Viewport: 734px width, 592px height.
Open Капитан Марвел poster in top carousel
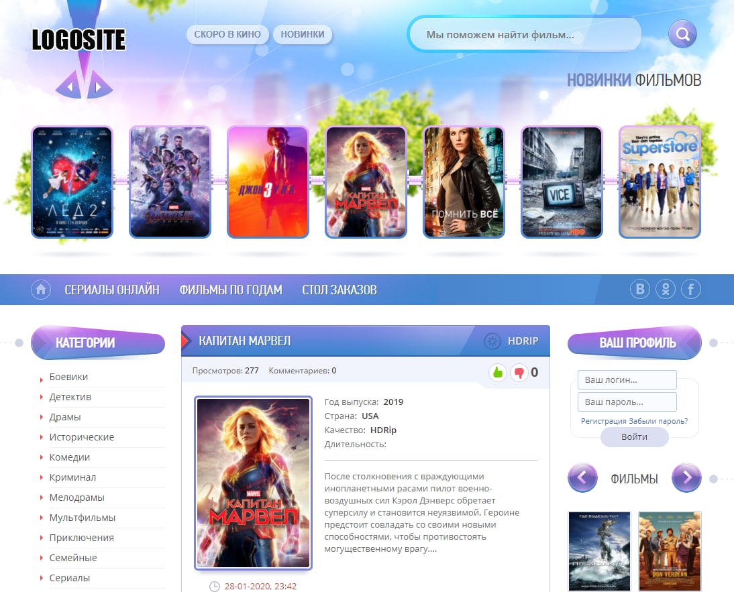click(x=366, y=182)
